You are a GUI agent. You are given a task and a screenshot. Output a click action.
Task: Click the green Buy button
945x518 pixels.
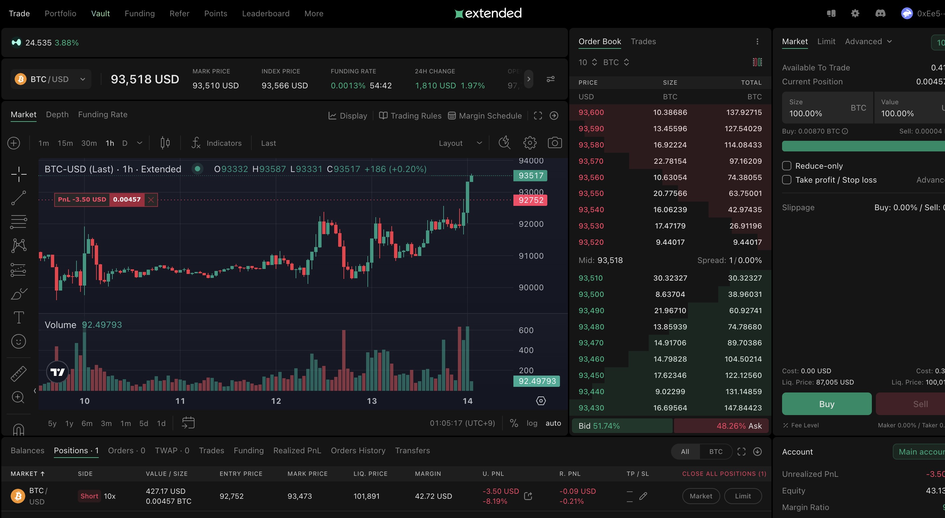tap(826, 404)
